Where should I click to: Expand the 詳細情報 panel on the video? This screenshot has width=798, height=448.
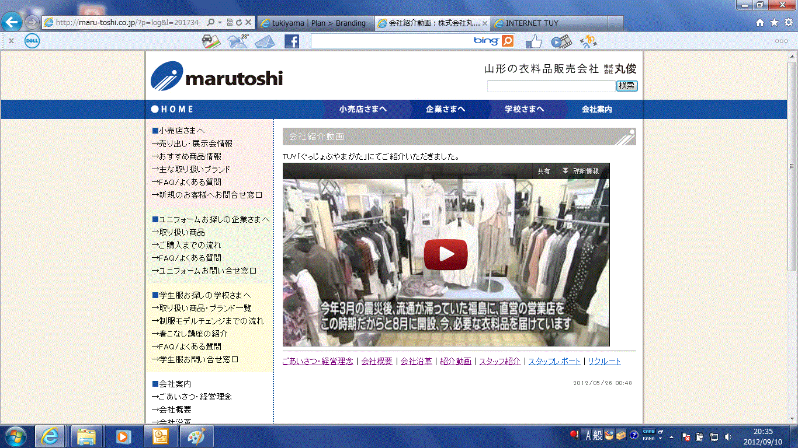[580, 171]
